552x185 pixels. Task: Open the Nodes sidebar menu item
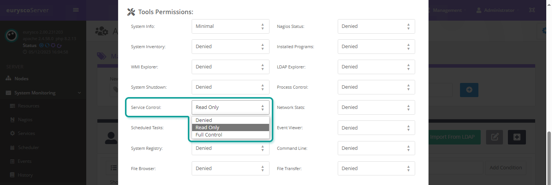[x=21, y=78]
